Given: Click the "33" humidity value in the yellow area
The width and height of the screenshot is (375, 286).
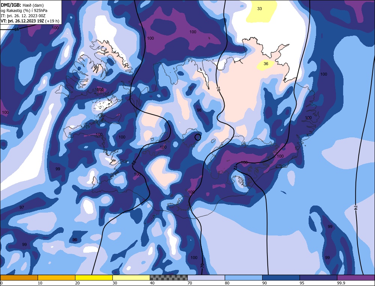Looking at the screenshot, I should pyautogui.click(x=259, y=9).
